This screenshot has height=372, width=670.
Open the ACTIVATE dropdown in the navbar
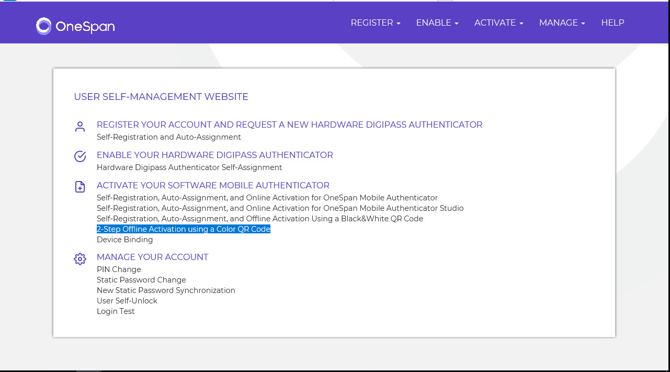(499, 22)
